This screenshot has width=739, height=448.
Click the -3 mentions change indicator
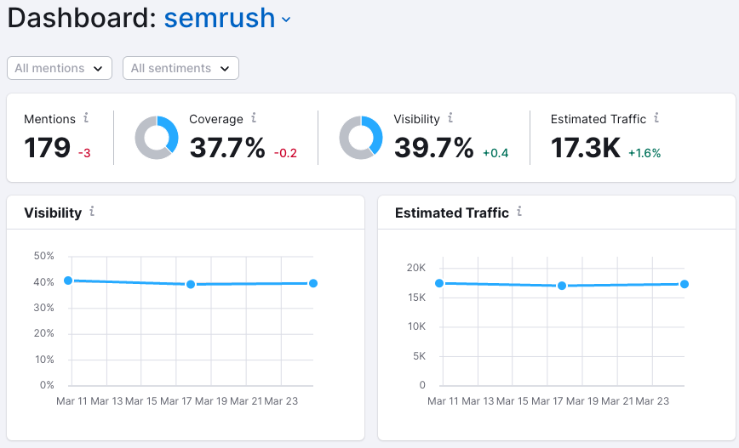(x=84, y=153)
